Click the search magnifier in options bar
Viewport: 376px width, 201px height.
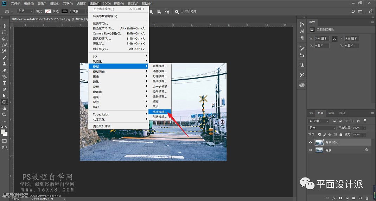pyautogui.click(x=353, y=11)
